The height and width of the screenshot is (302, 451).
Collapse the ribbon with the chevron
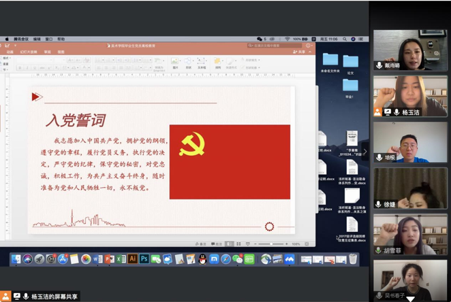pyautogui.click(x=310, y=52)
